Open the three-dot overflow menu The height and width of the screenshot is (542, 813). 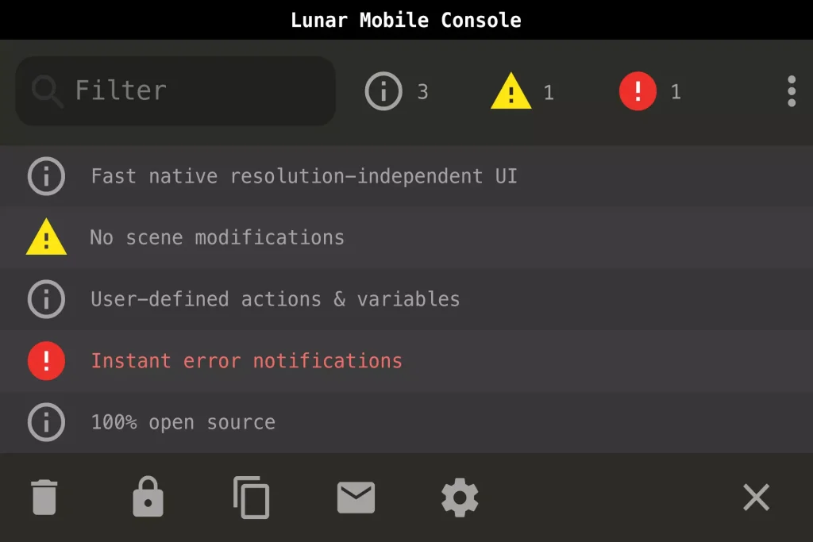791,91
